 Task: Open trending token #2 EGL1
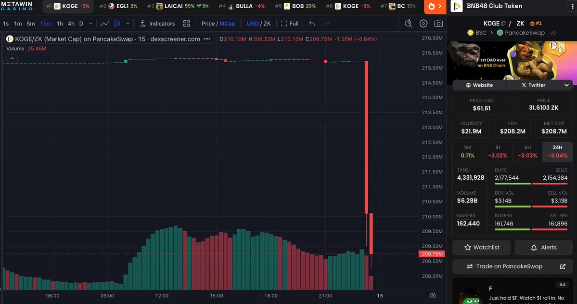coord(118,6)
